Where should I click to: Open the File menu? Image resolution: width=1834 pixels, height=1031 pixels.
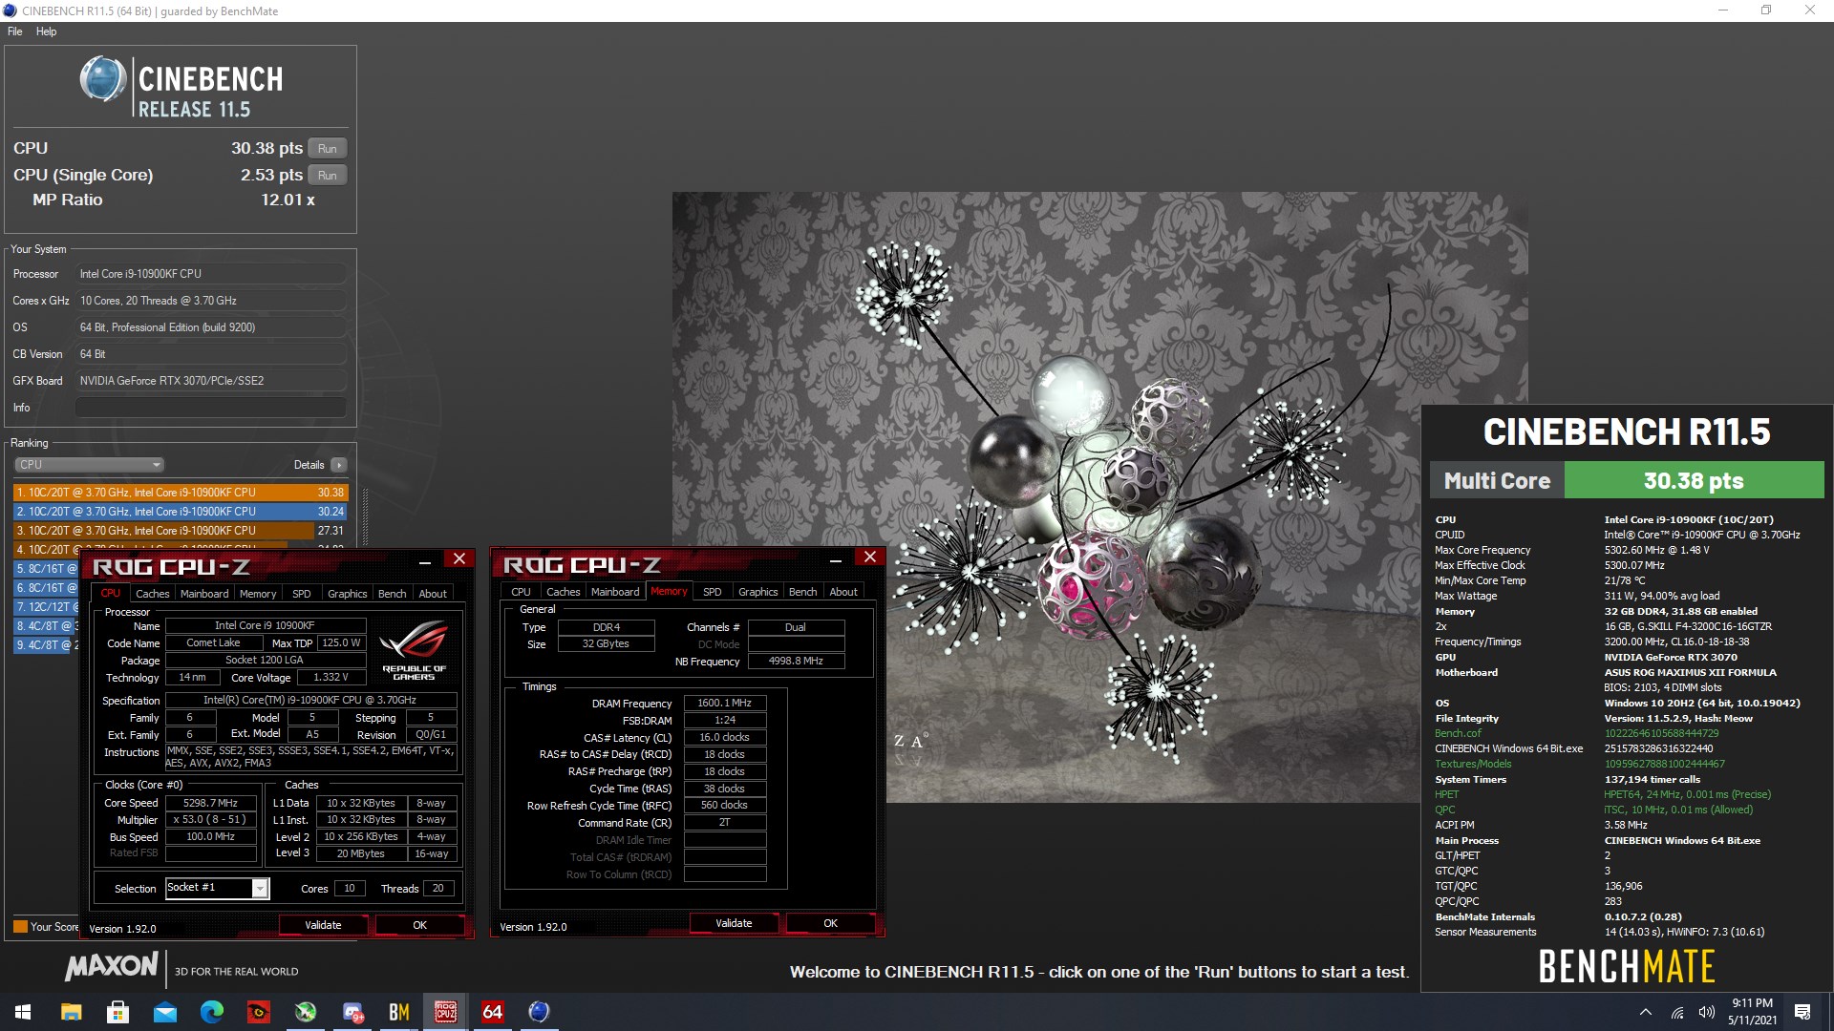15,32
